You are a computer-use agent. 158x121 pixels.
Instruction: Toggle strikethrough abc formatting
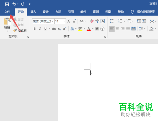click(54, 29)
